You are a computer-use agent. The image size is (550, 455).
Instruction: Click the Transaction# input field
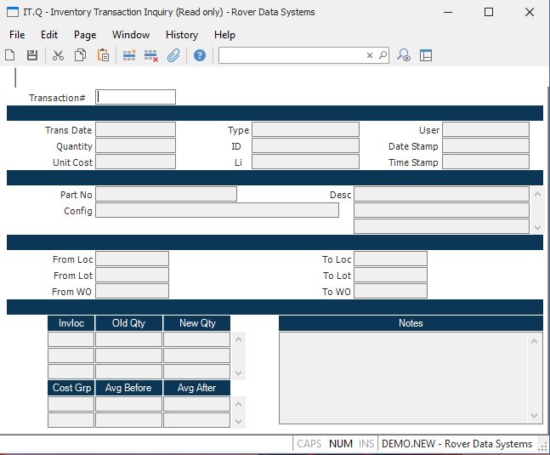pos(136,97)
